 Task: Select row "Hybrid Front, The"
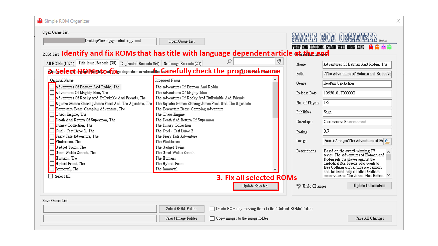[x=70, y=164]
